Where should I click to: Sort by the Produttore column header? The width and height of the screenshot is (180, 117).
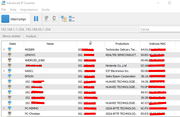pos(122,44)
